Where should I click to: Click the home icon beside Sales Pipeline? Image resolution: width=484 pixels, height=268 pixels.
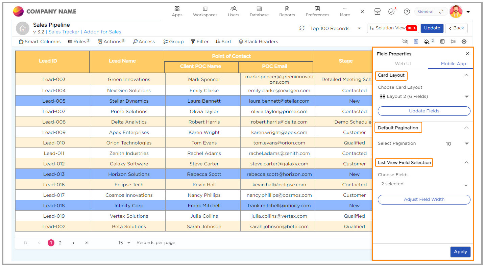point(23,29)
